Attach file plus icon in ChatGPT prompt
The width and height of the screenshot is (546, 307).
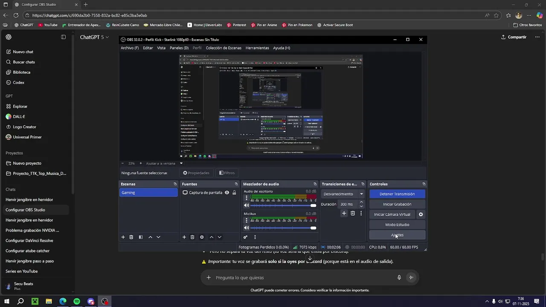click(209, 278)
